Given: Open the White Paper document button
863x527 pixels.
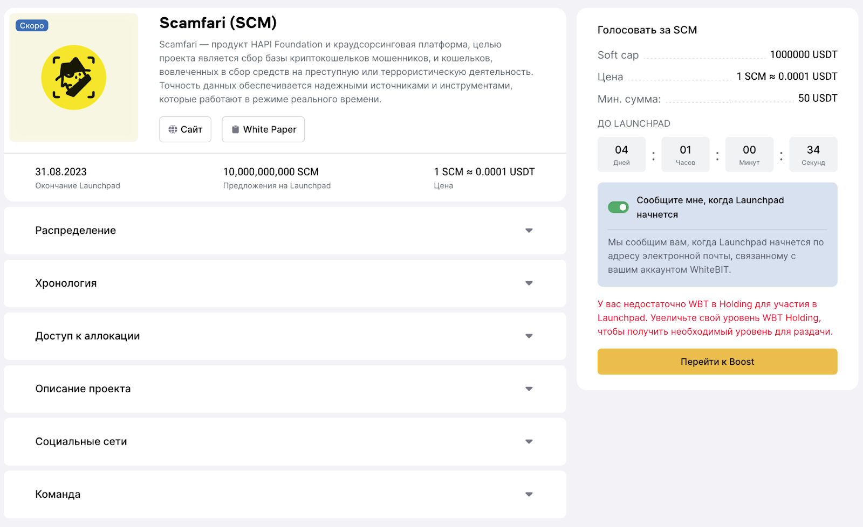Looking at the screenshot, I should click(263, 129).
